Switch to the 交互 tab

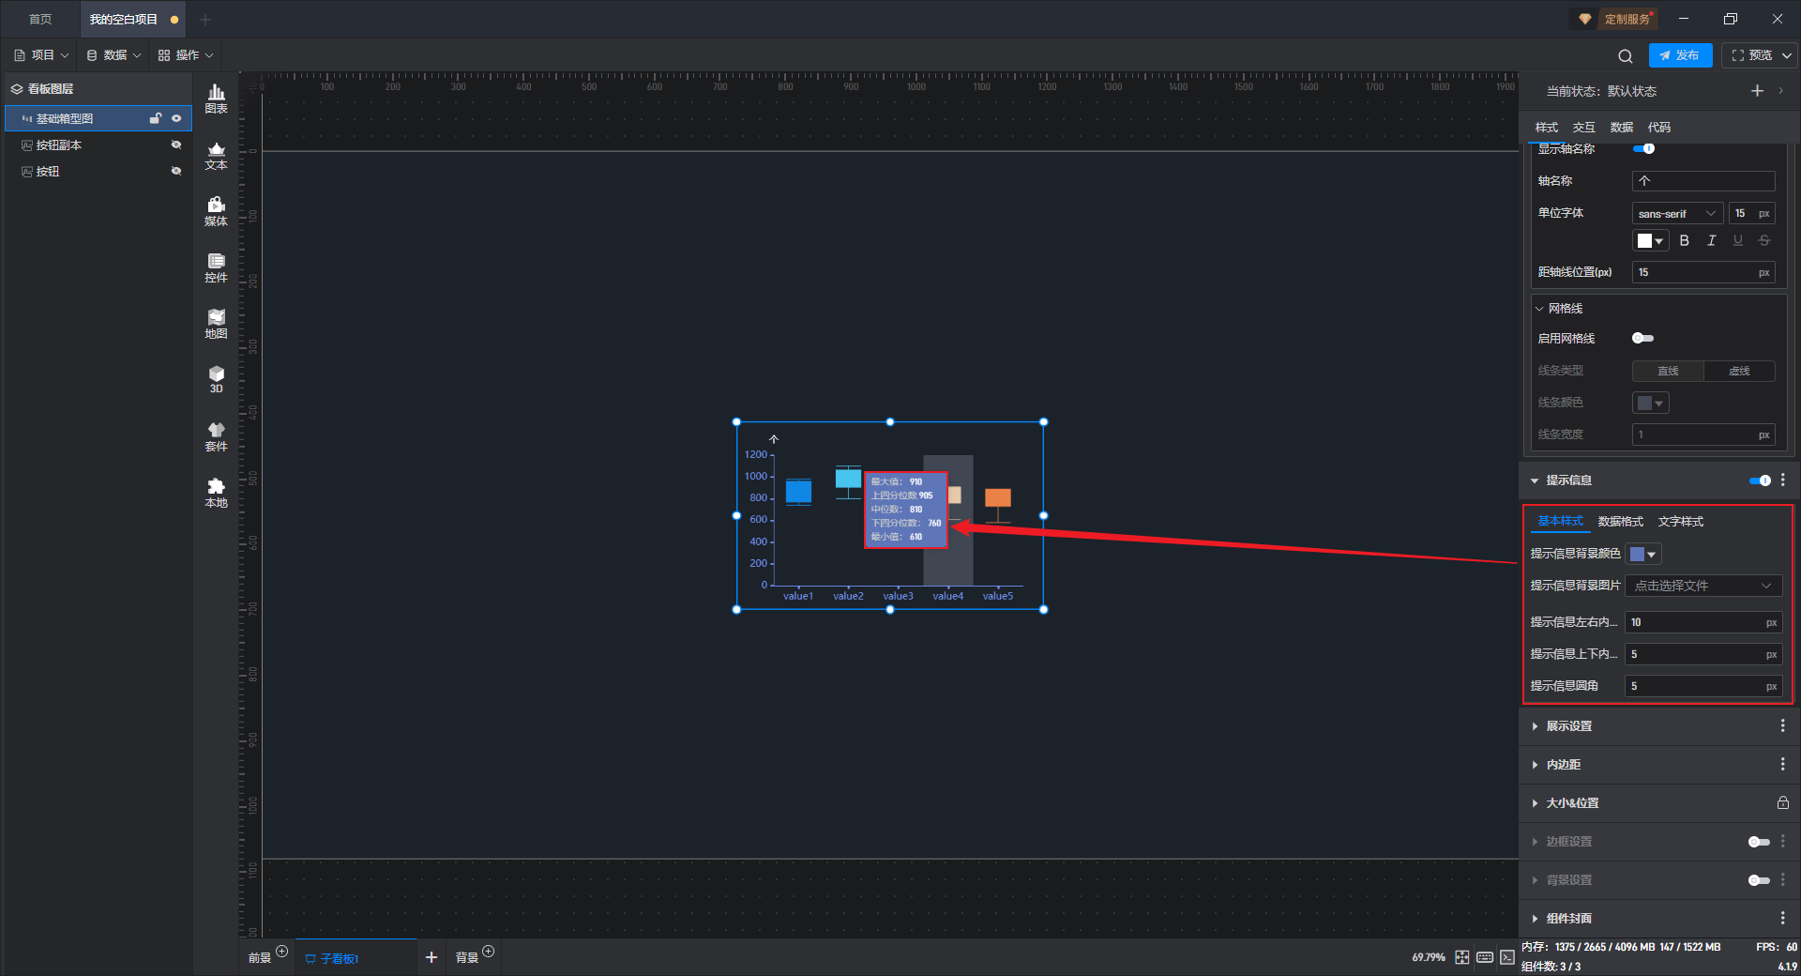(x=1583, y=128)
